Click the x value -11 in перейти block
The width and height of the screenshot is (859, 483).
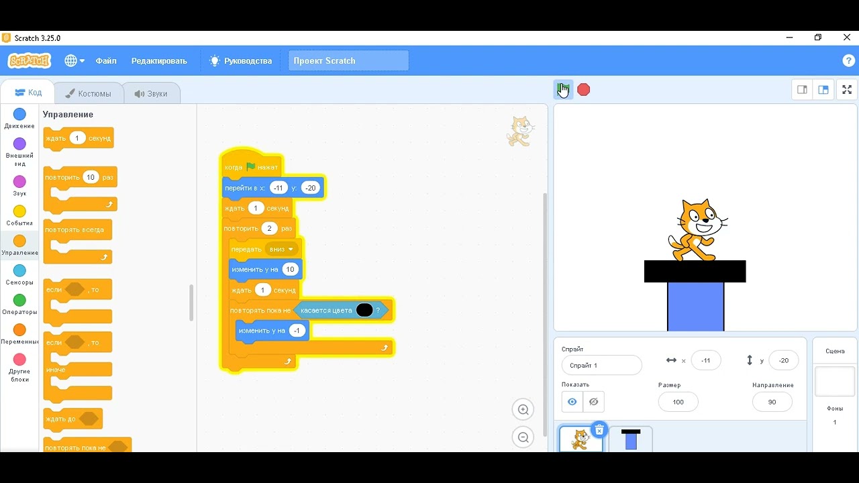(279, 188)
